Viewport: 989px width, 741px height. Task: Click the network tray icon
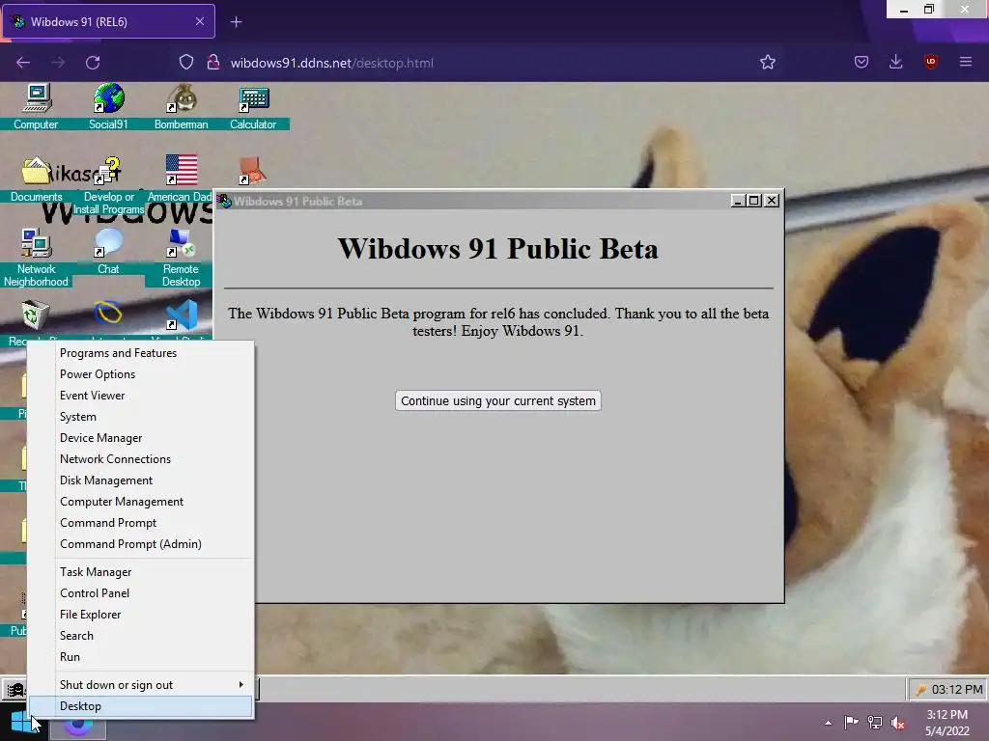pyautogui.click(x=875, y=723)
